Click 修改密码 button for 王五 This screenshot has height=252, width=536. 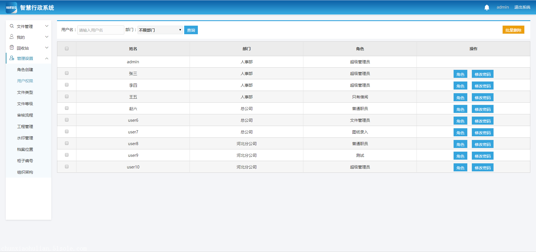[x=482, y=97]
